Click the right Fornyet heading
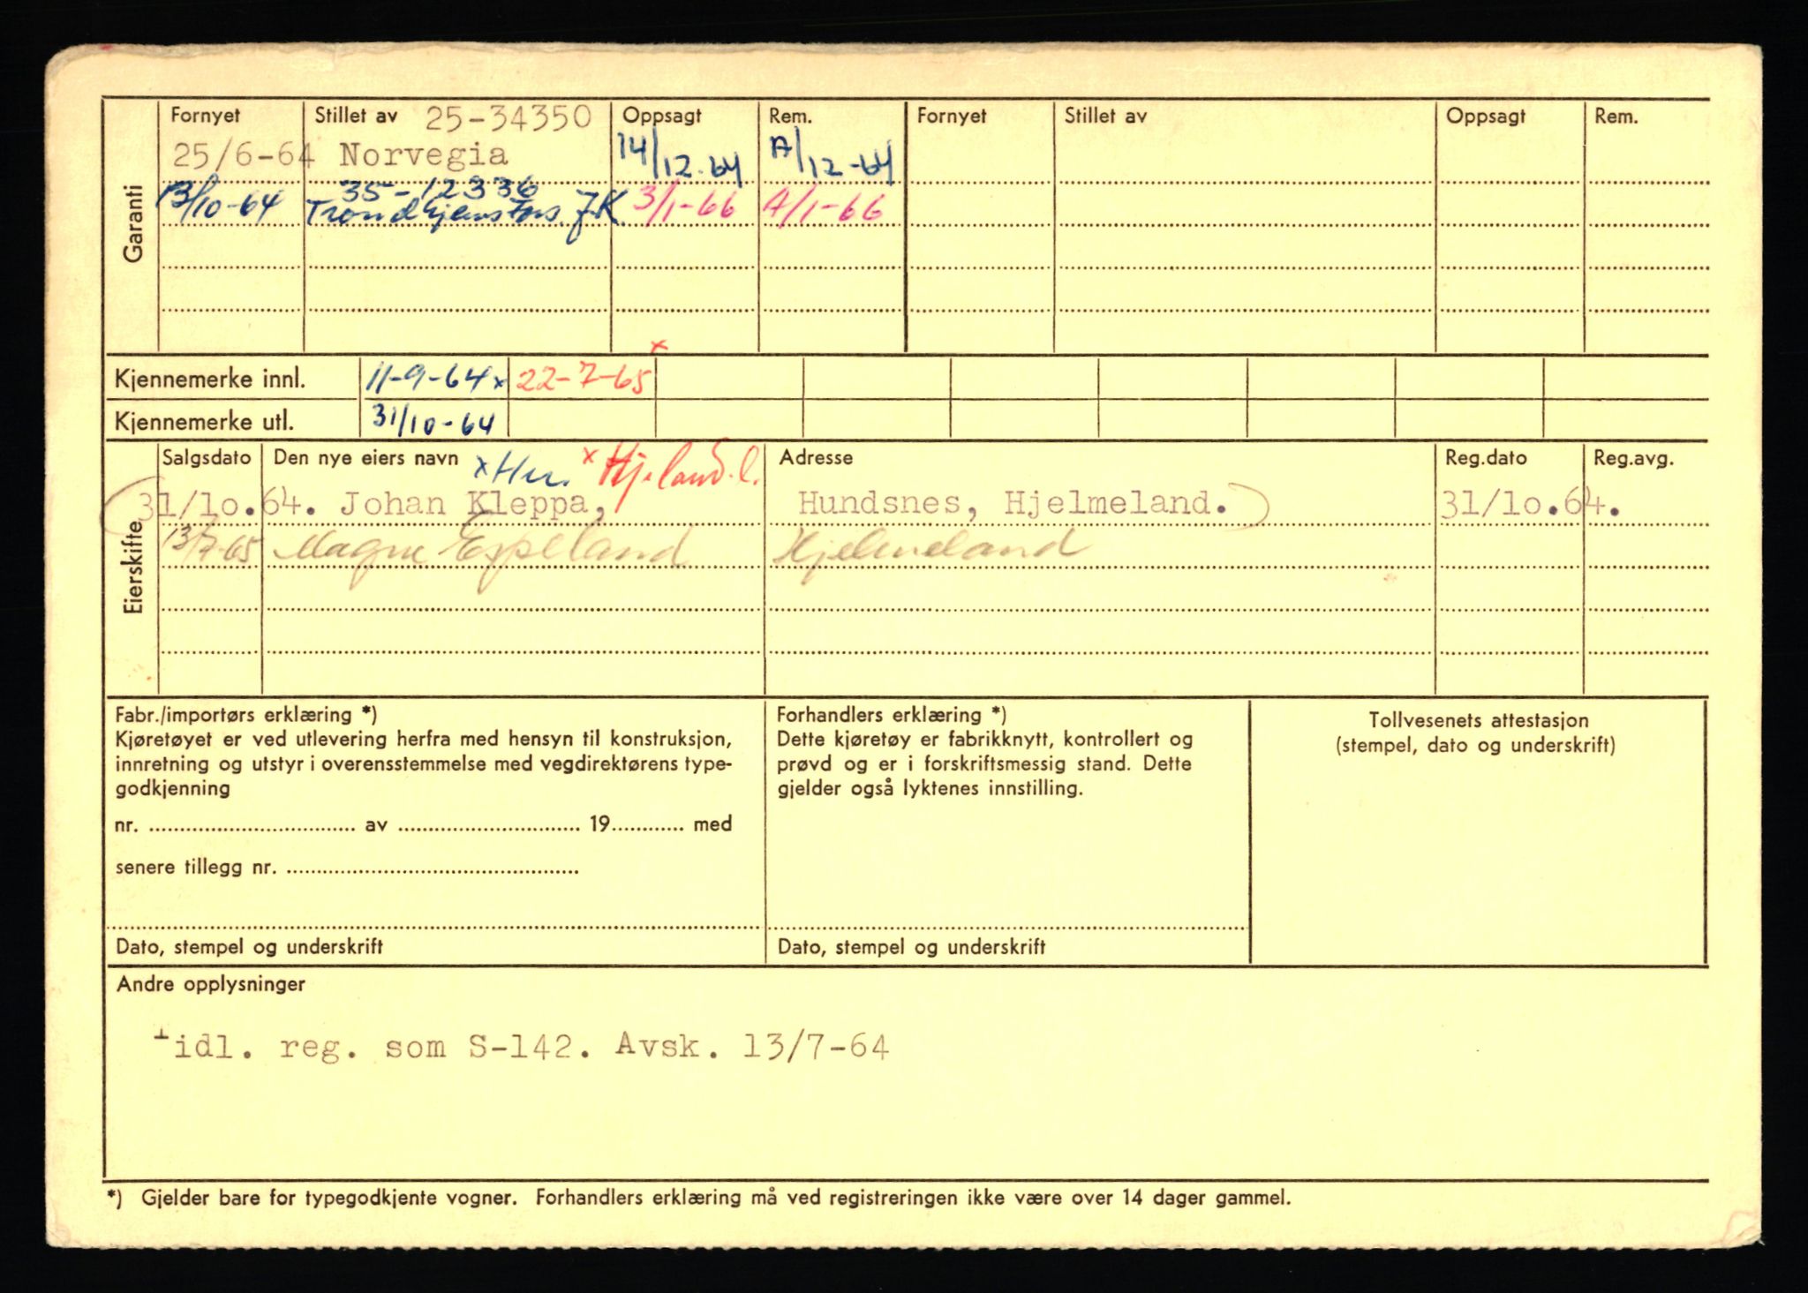This screenshot has height=1293, width=1808. click(x=952, y=116)
